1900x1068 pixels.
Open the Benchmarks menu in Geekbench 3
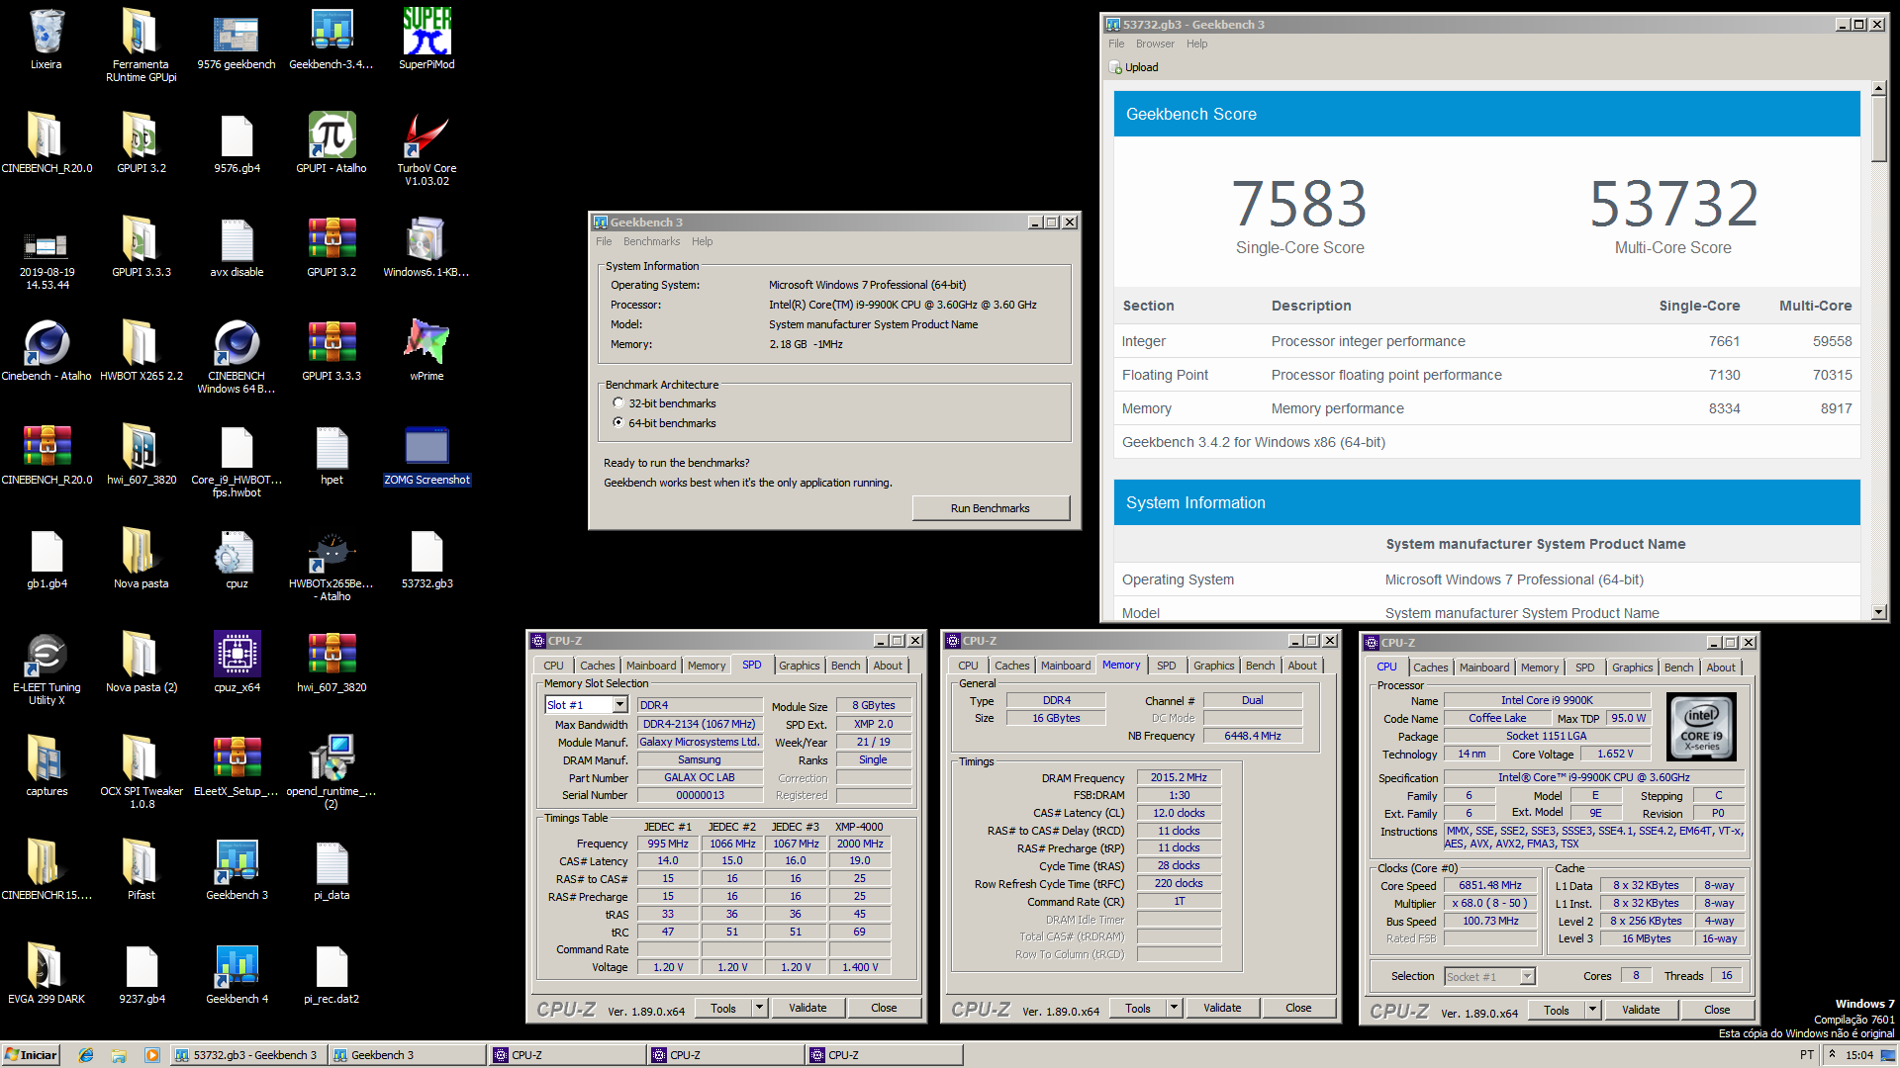click(651, 241)
